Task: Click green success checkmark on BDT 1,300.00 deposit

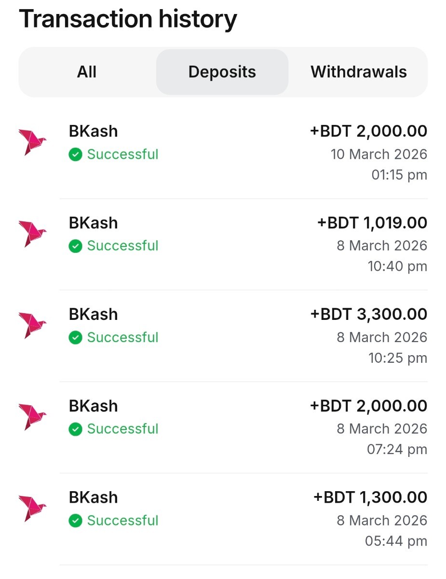Action: 75,521
